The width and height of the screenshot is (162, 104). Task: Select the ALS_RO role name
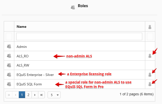[23, 56]
